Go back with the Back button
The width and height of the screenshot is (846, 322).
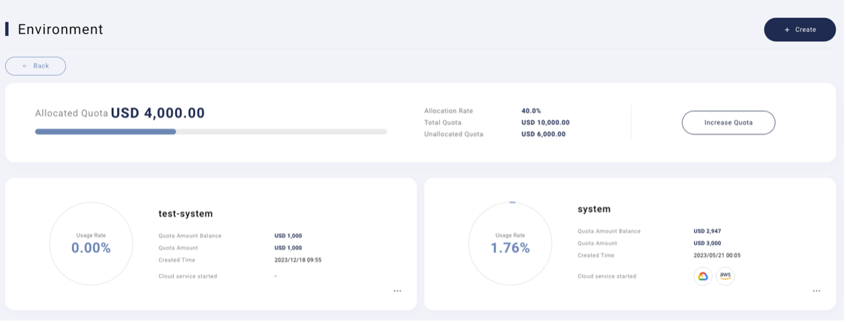click(36, 66)
